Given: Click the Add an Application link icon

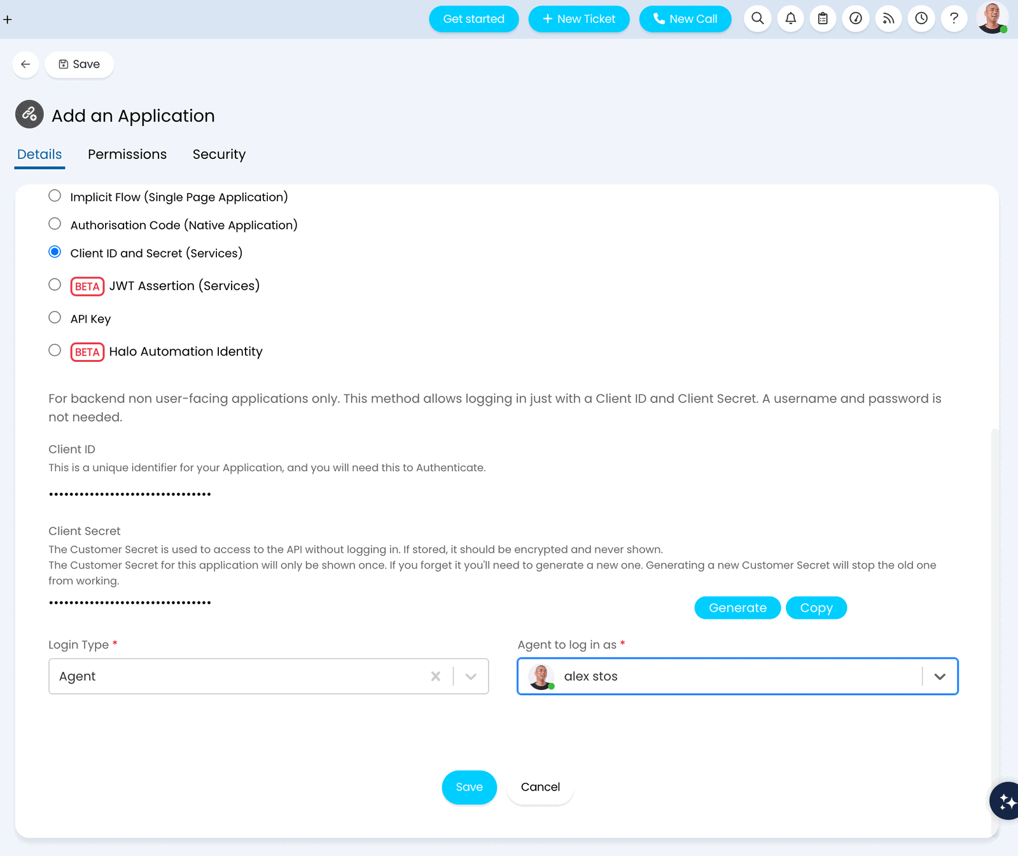Looking at the screenshot, I should [29, 114].
